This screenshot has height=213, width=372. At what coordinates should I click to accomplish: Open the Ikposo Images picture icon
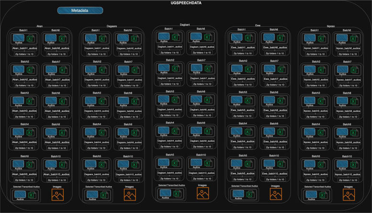point(349,195)
